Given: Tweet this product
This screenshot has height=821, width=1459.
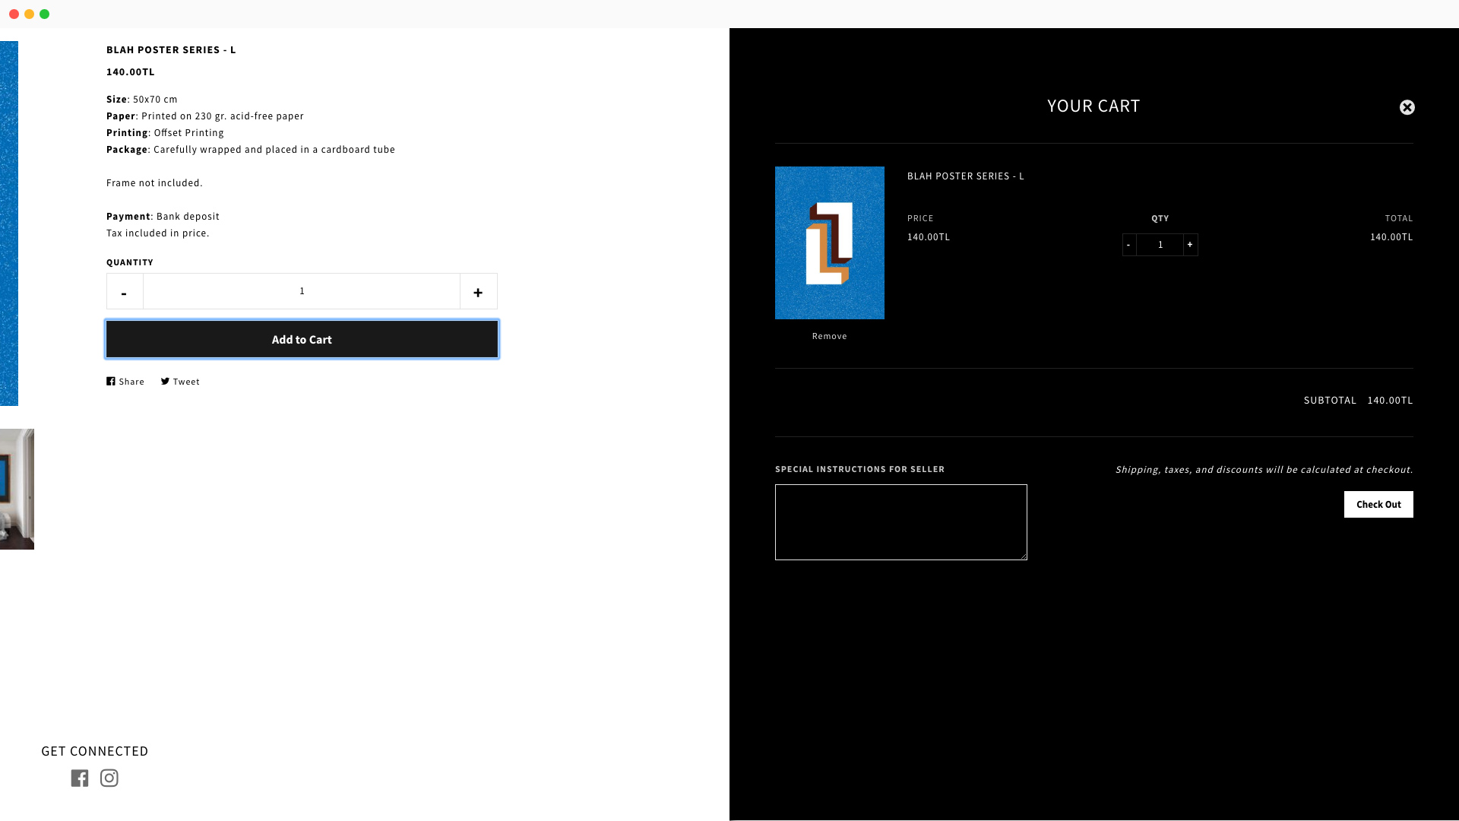Looking at the screenshot, I should click(180, 382).
